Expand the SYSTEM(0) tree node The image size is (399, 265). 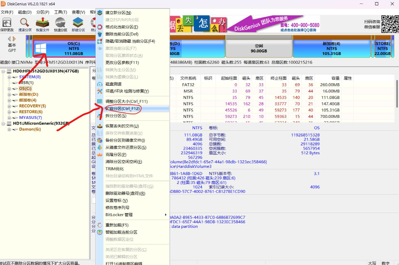(x=9, y=77)
